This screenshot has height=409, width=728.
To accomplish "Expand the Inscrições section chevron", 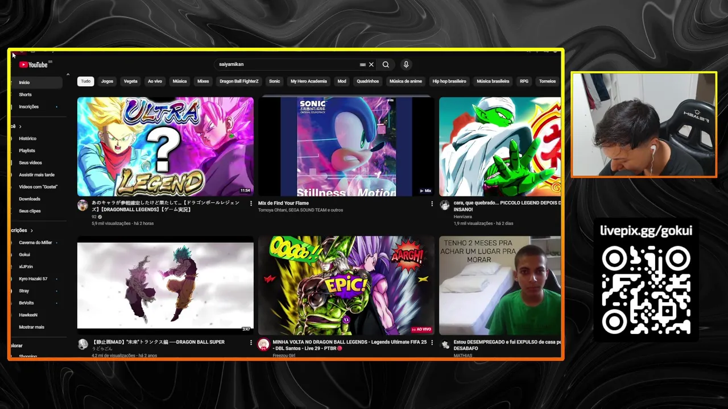I will click(x=31, y=231).
